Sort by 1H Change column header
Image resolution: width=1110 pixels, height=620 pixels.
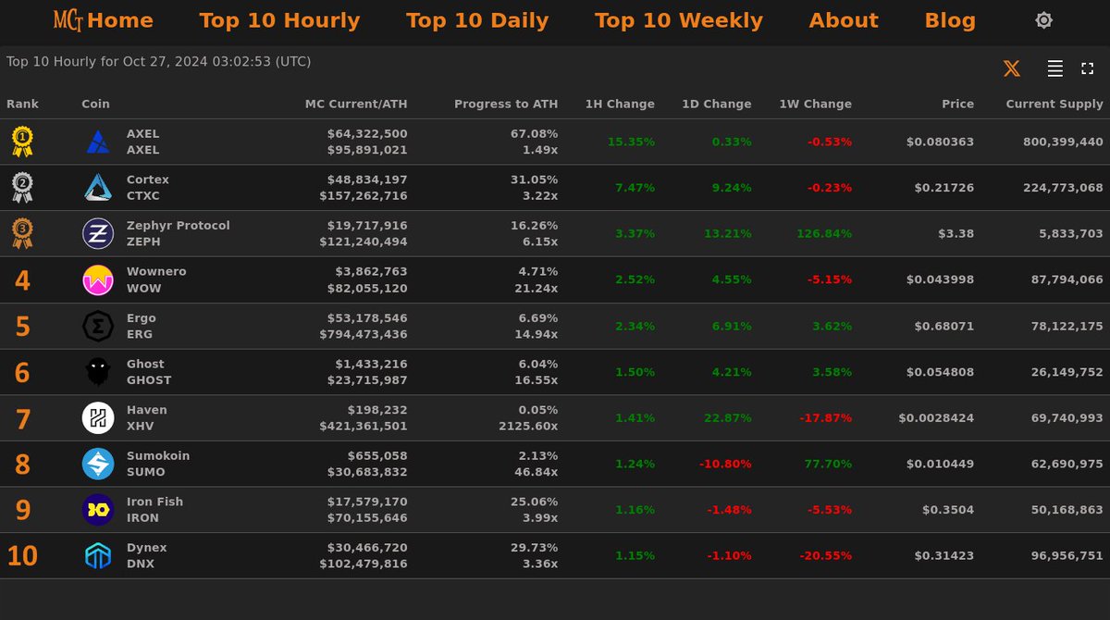[620, 104]
